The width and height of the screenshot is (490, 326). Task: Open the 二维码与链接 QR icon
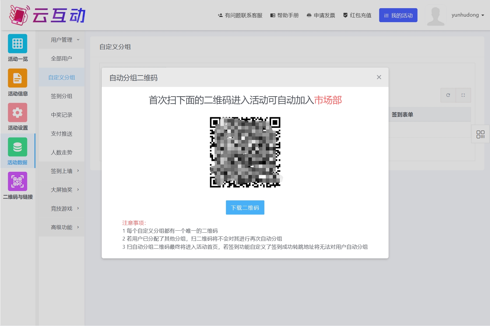(x=17, y=181)
